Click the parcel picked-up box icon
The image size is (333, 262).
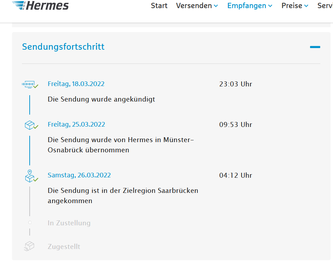30,125
